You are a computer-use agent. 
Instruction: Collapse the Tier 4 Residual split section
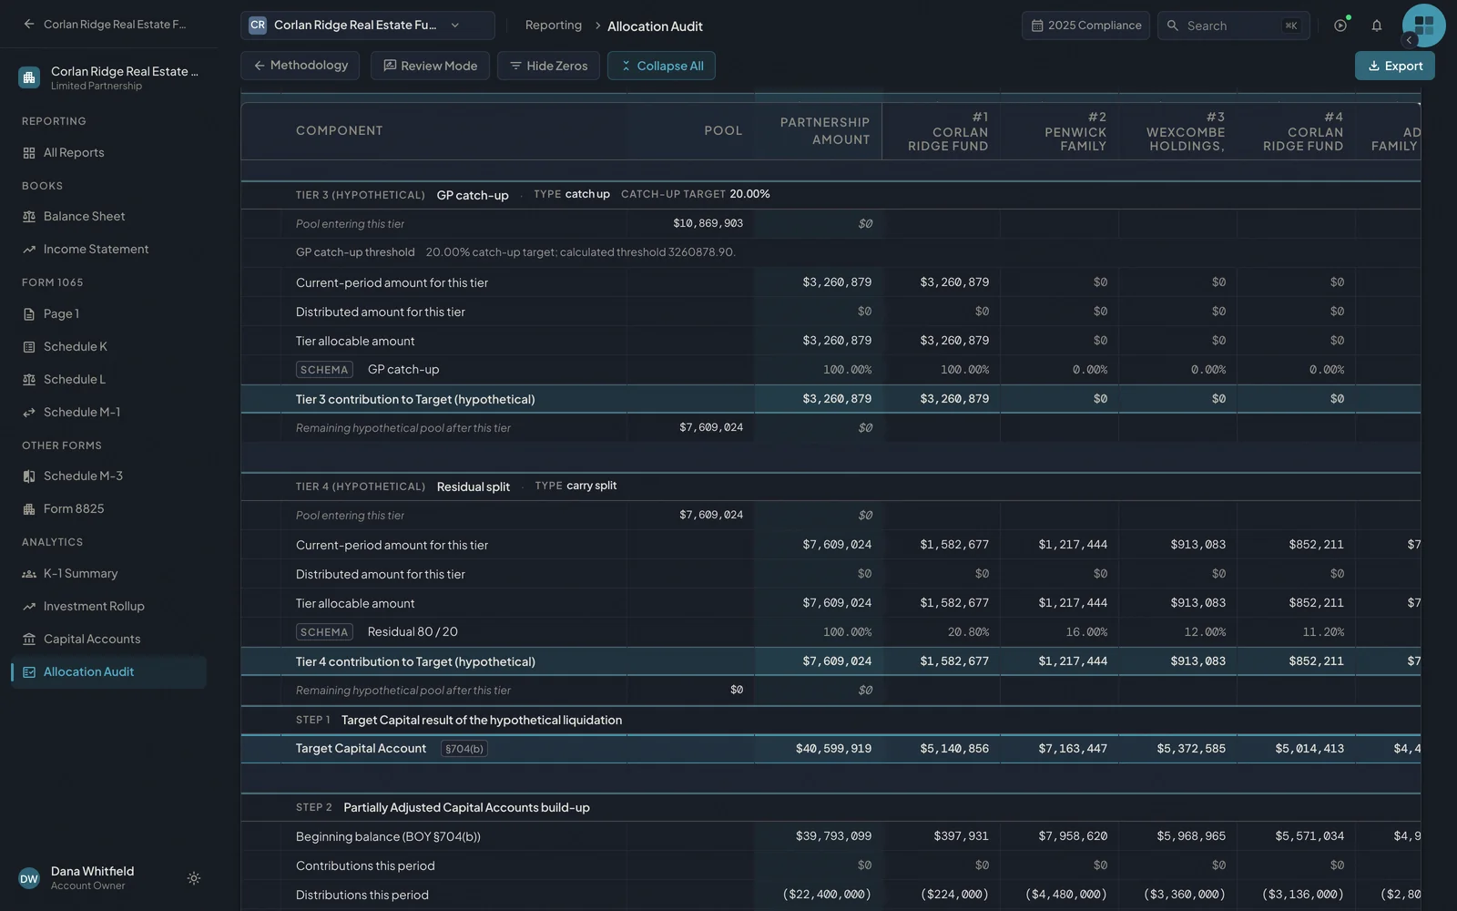(x=830, y=486)
